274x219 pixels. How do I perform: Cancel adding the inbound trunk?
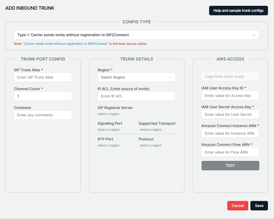point(238,206)
